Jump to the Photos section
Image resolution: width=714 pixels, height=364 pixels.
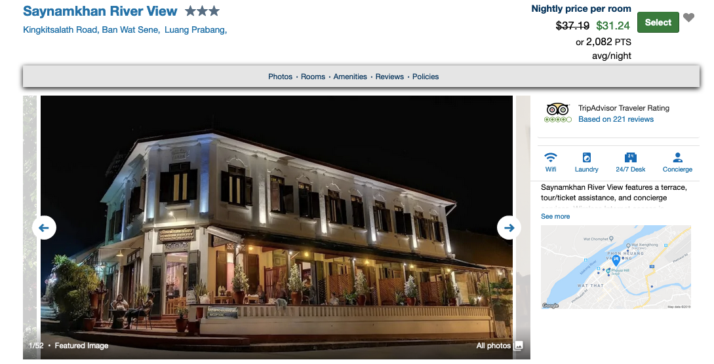280,77
